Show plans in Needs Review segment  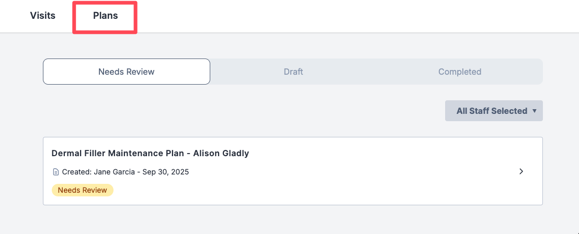127,72
